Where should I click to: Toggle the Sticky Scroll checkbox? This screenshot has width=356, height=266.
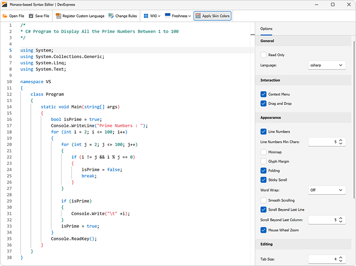(x=263, y=180)
